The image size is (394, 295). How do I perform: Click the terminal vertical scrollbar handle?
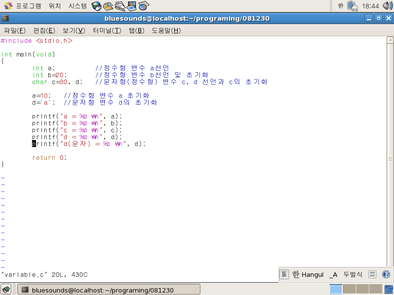pyautogui.click(x=390, y=158)
